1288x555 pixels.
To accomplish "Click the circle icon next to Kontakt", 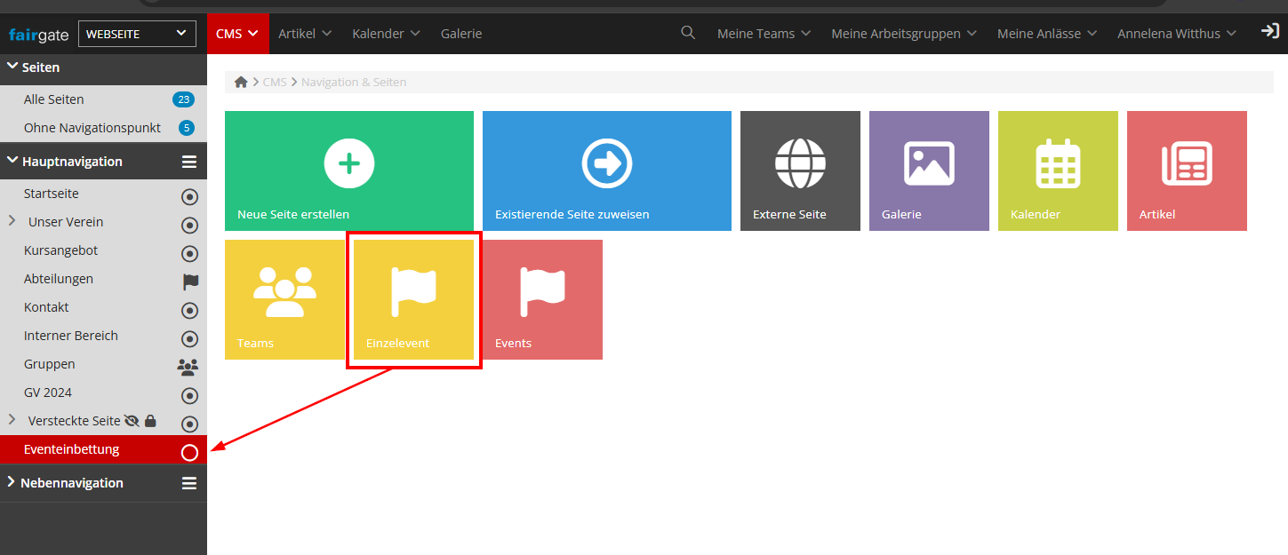I will point(189,310).
